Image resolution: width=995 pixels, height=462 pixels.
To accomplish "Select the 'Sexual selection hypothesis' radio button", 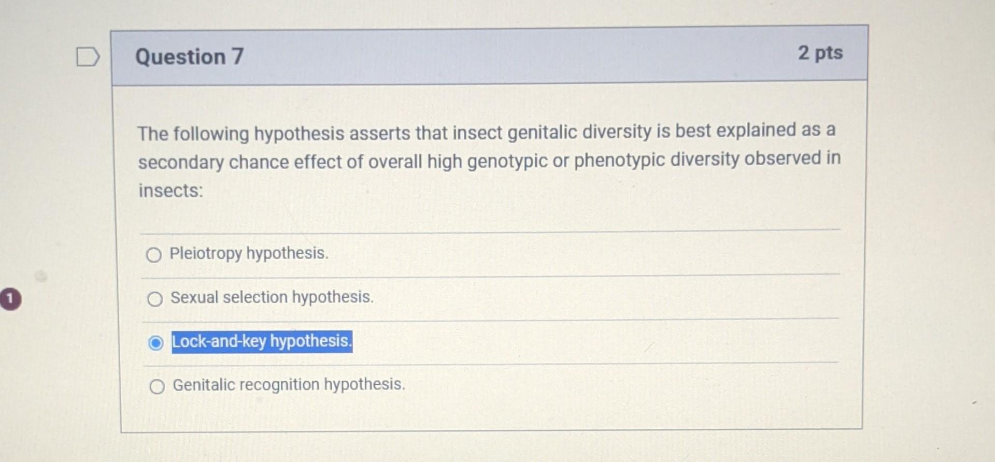I will click(154, 299).
